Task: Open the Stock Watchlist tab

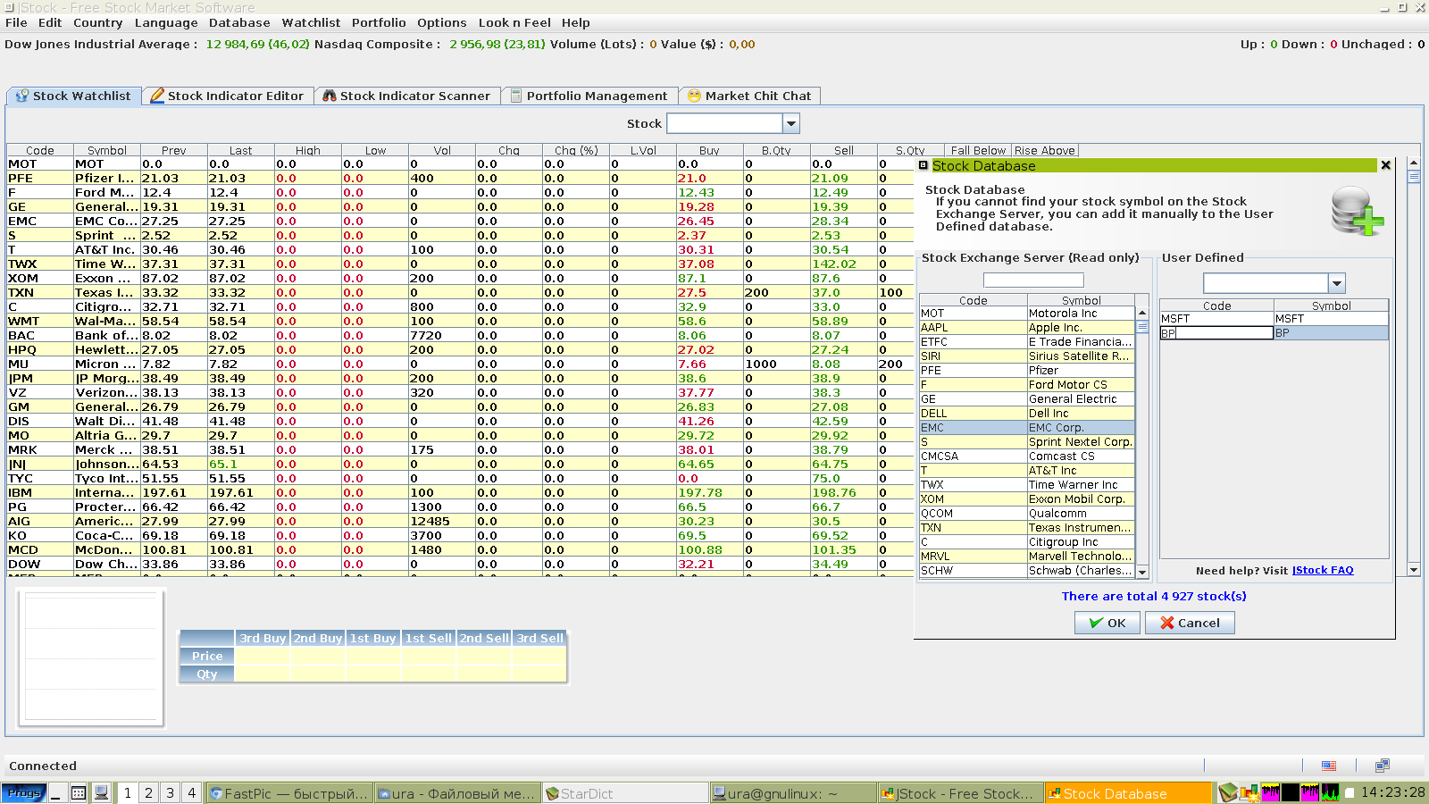Action: click(73, 96)
